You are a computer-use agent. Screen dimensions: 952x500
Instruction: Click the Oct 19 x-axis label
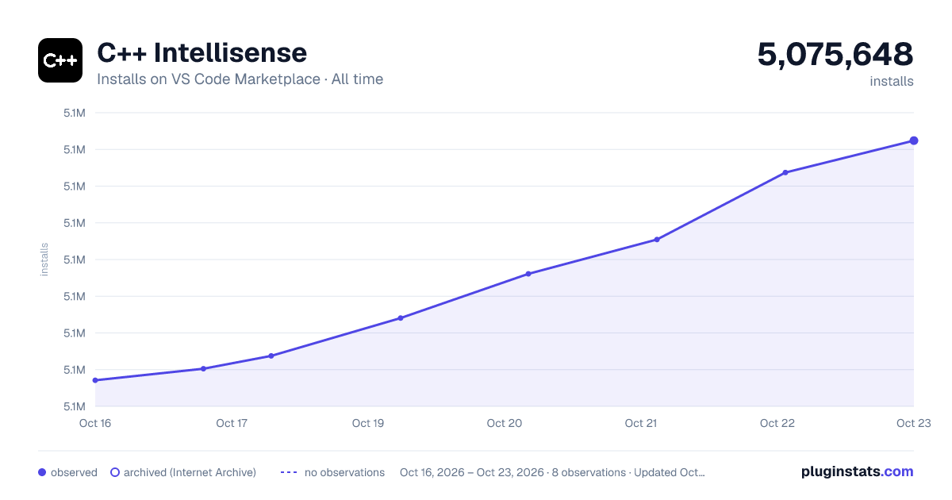(x=368, y=423)
